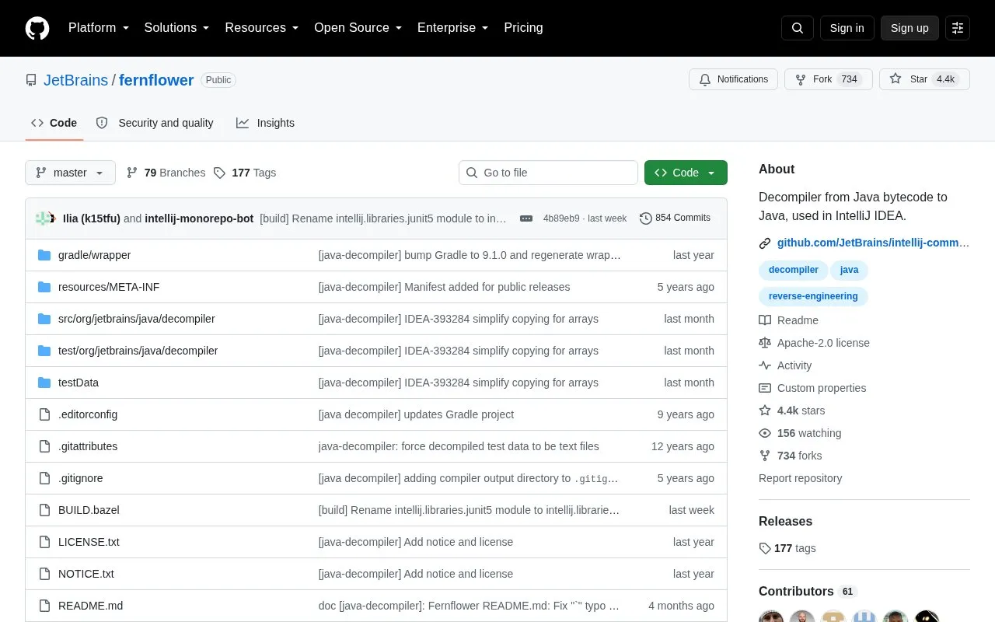The height and width of the screenshot is (622, 995).
Task: Click the README.md file icon
Action: point(44,606)
